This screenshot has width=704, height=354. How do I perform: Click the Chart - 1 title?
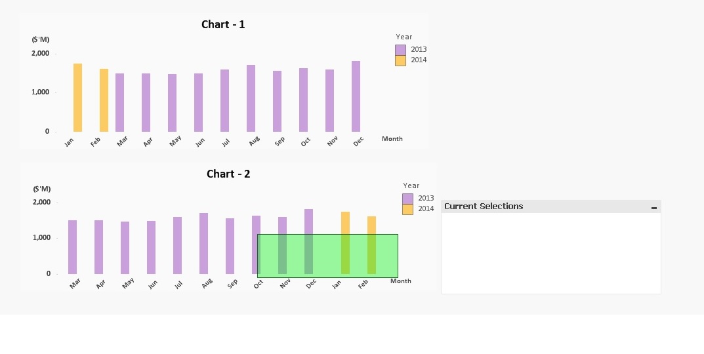pyautogui.click(x=223, y=25)
